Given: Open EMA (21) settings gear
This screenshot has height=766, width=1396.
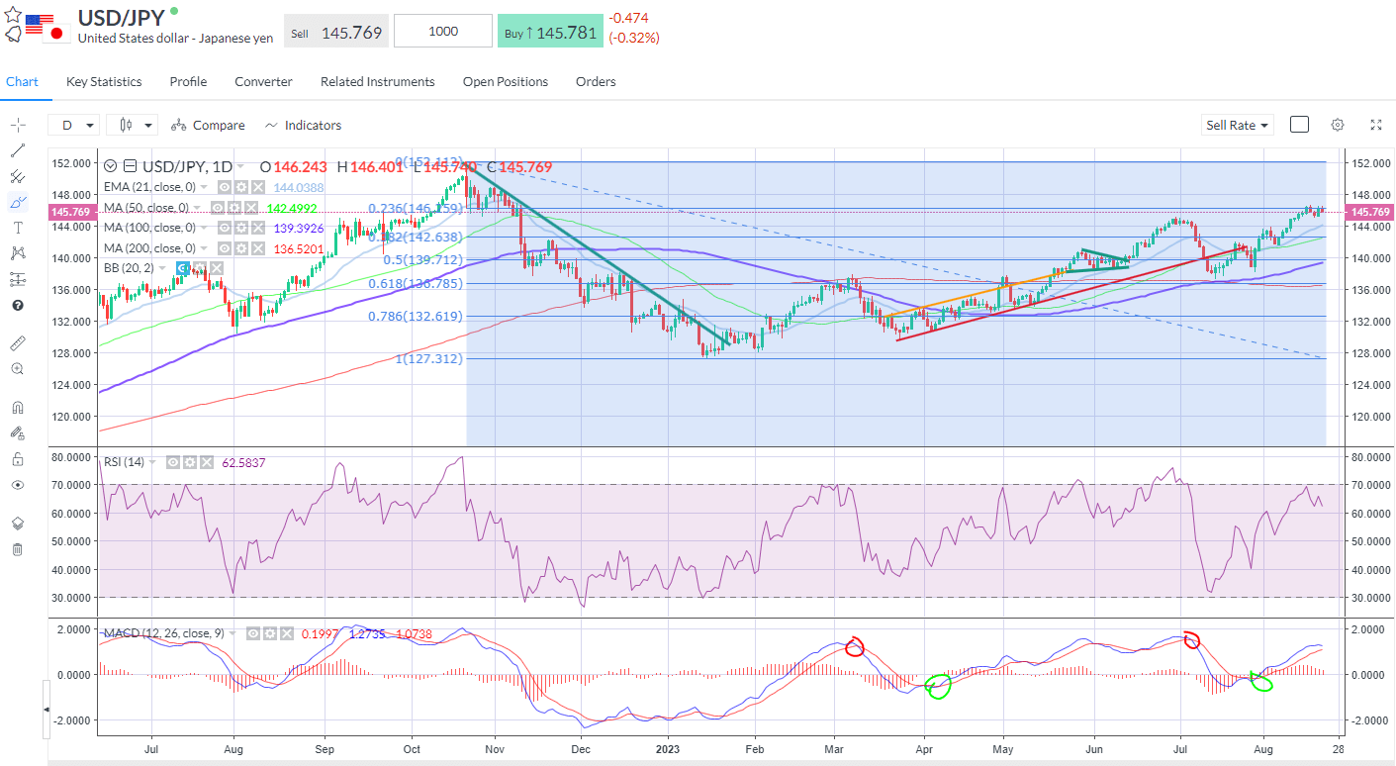Looking at the screenshot, I should click(x=241, y=187).
